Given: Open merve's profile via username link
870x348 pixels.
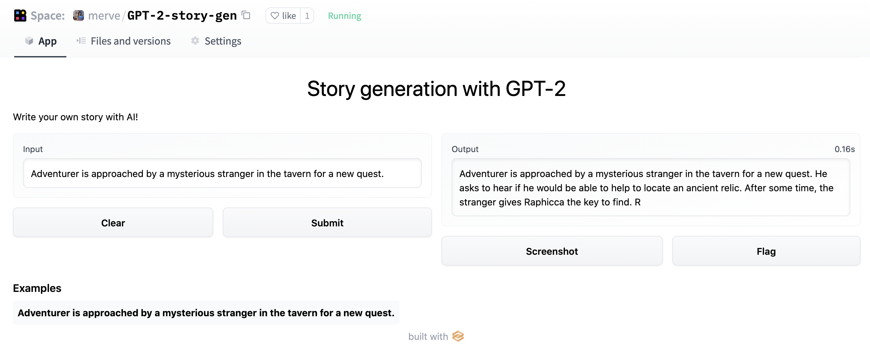Looking at the screenshot, I should pyautogui.click(x=104, y=15).
